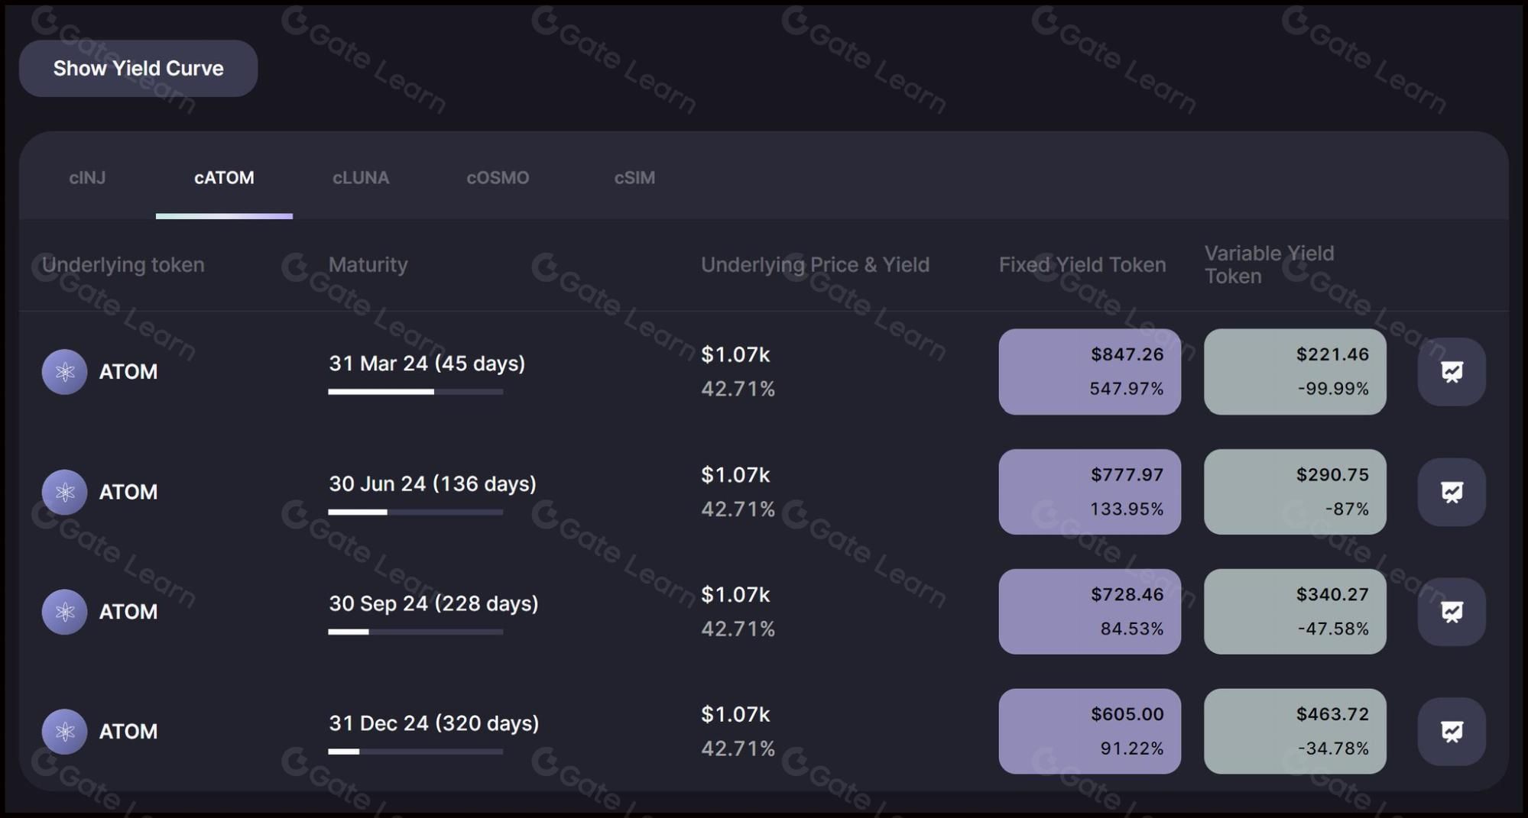Click ATOM token logo in first row
Viewport: 1528px width, 818px height.
tap(64, 372)
